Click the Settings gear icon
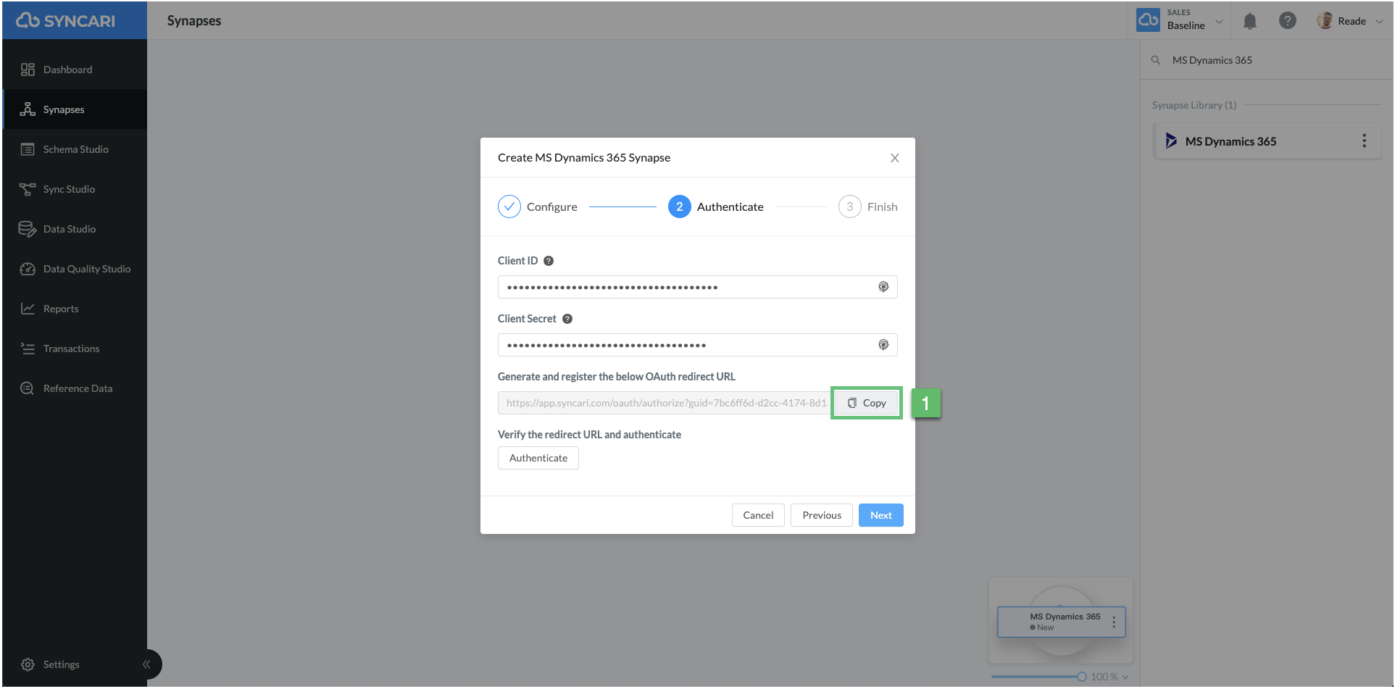The image size is (1395, 689). (28, 664)
